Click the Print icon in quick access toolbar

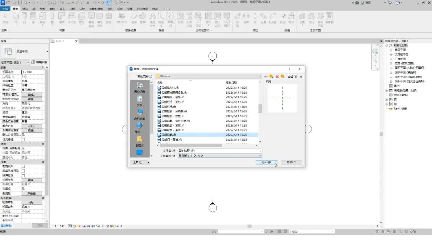pyautogui.click(x=50, y=3)
